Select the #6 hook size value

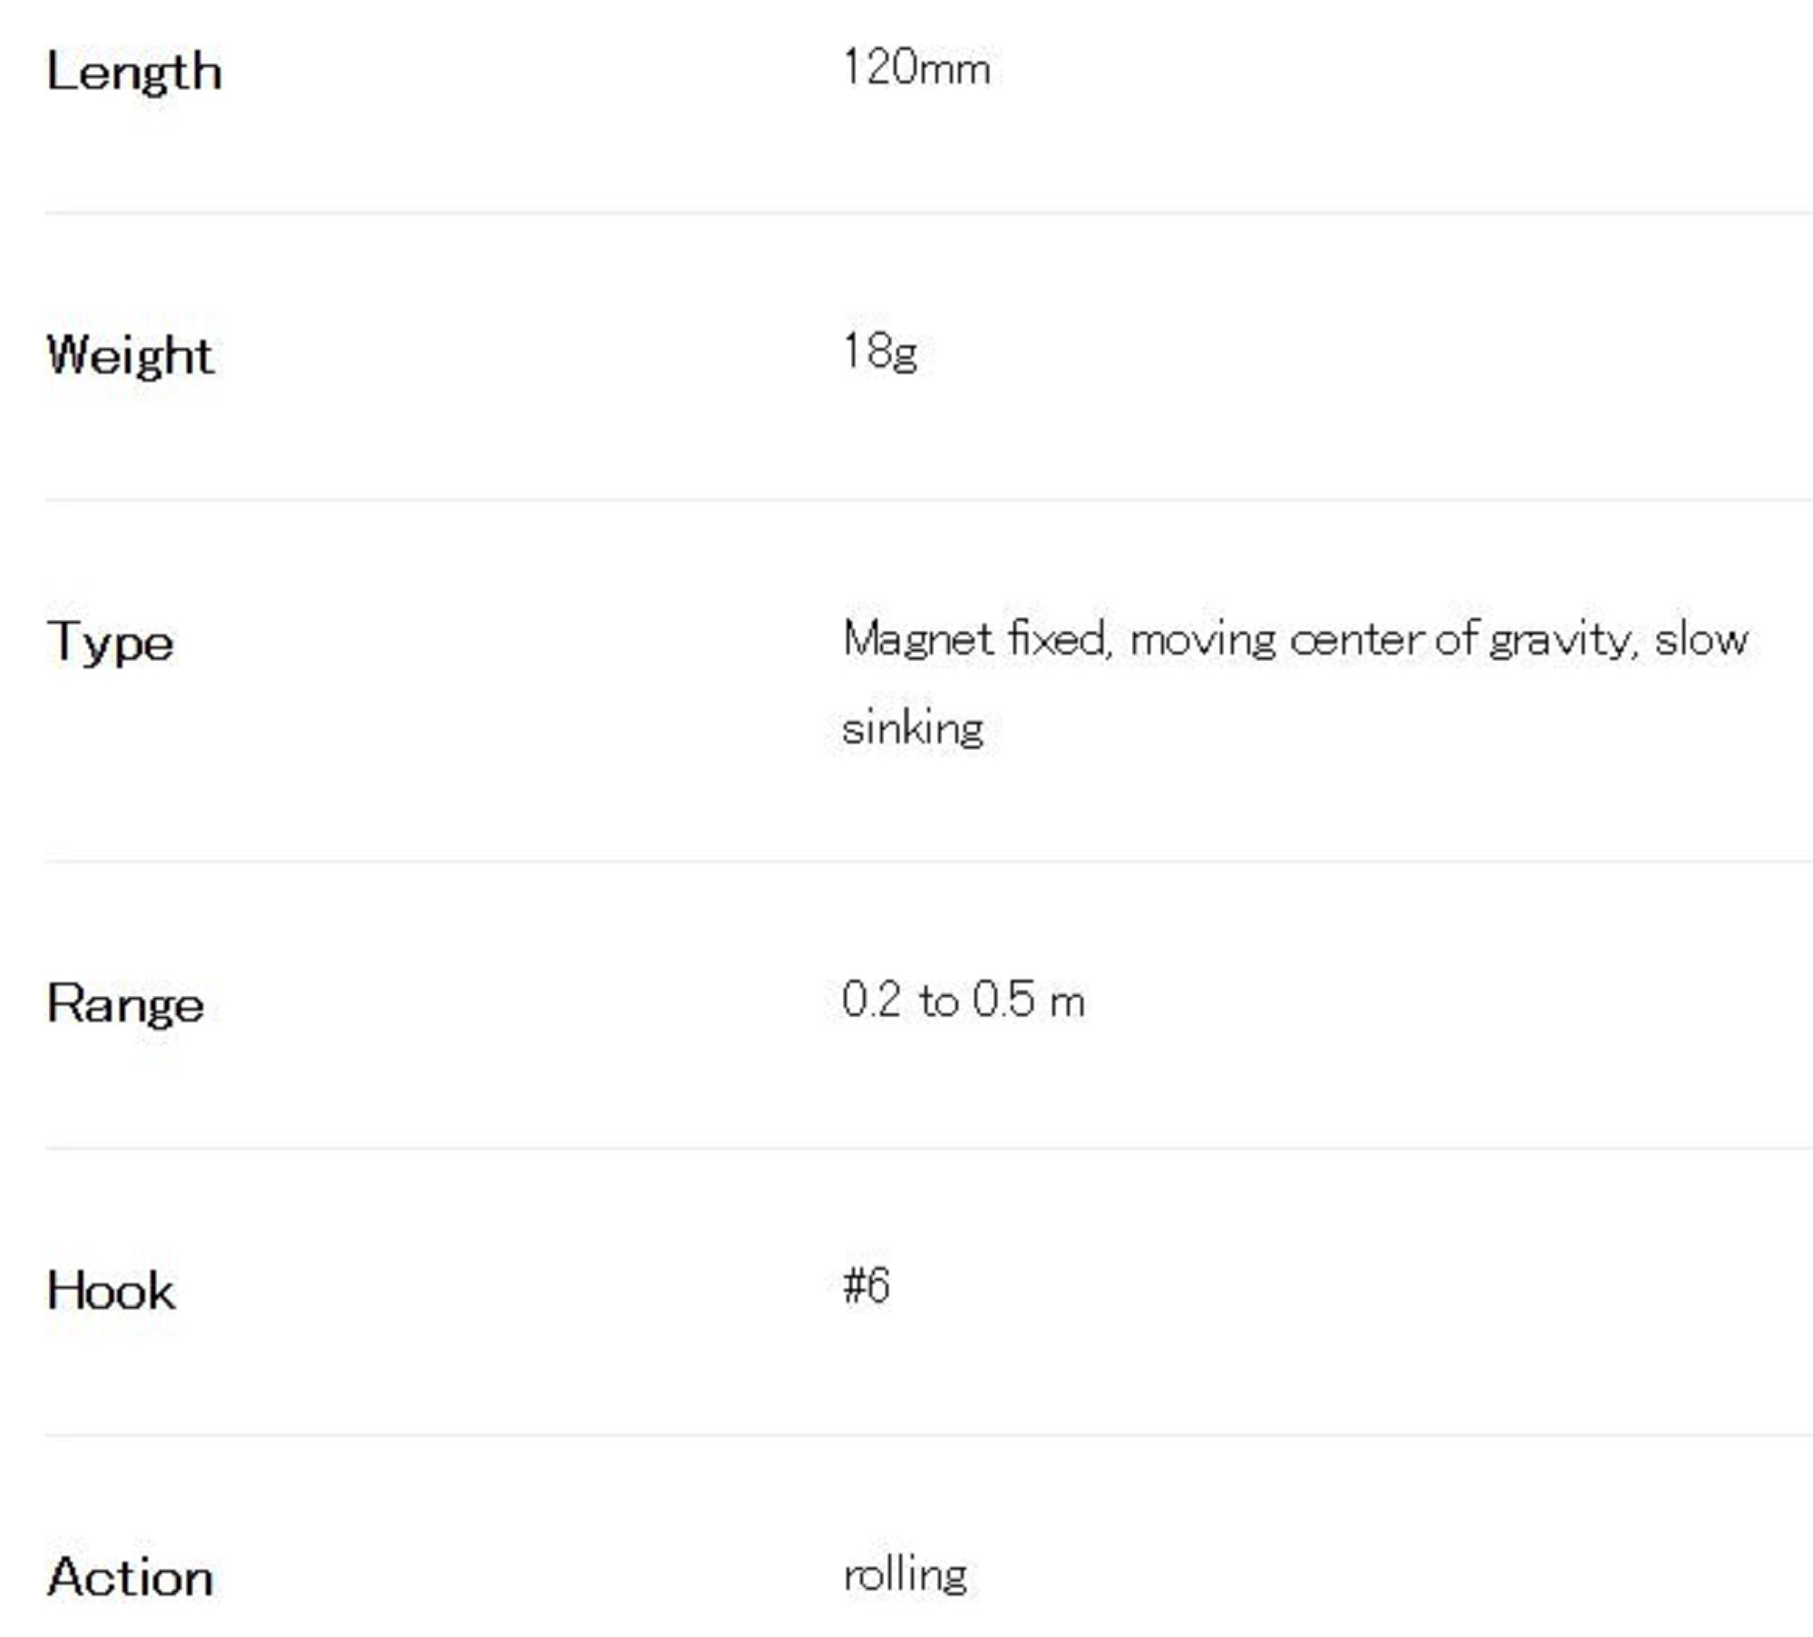(866, 1286)
